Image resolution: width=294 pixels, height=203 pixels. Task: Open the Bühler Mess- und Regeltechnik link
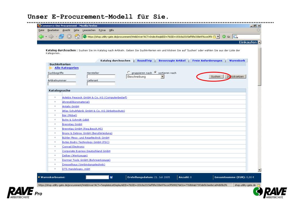click(x=86, y=138)
